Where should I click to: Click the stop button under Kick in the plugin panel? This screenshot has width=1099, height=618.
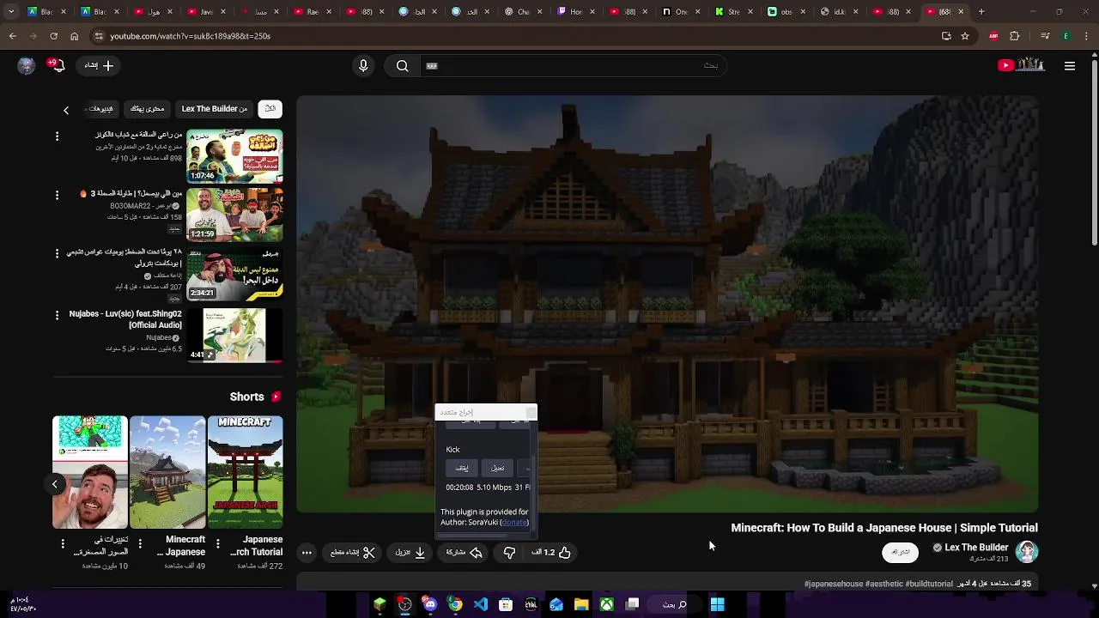(x=462, y=468)
